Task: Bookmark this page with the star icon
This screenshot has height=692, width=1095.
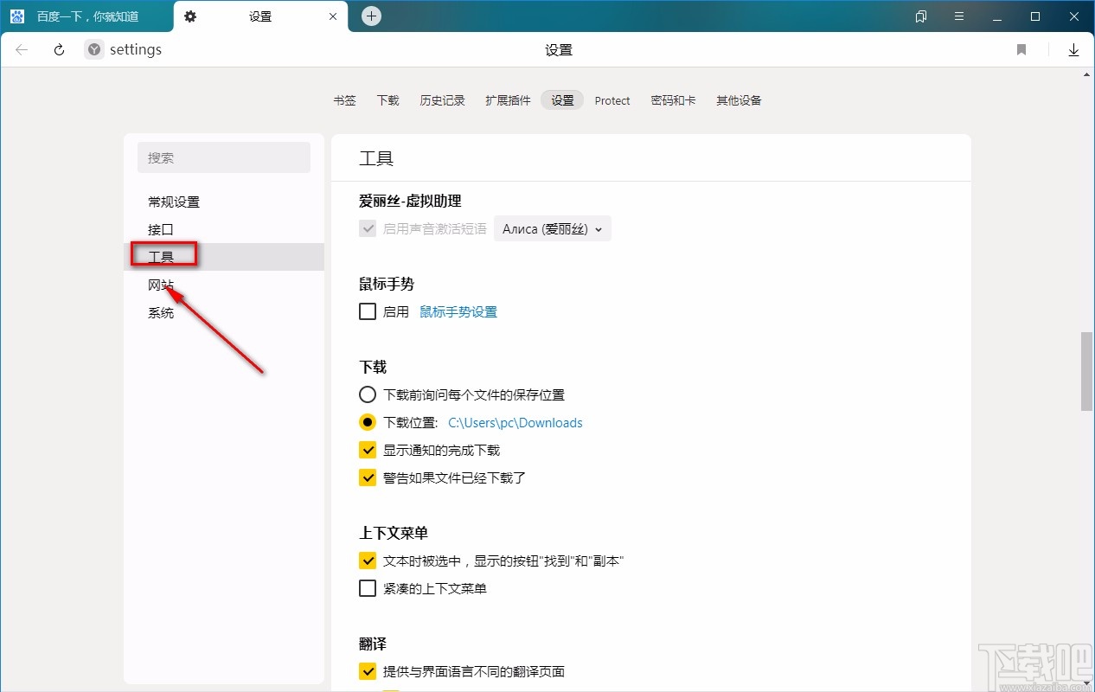Action: (x=1021, y=49)
